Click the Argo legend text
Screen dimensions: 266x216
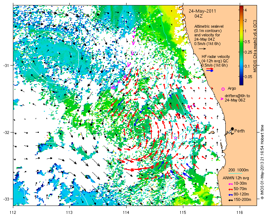(x=232, y=88)
